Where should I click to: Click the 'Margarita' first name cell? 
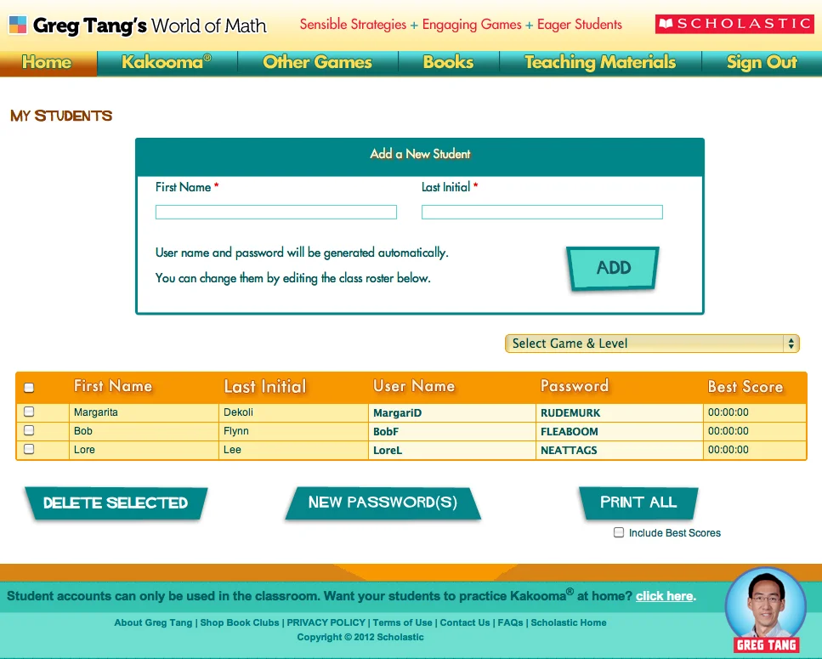(x=144, y=412)
